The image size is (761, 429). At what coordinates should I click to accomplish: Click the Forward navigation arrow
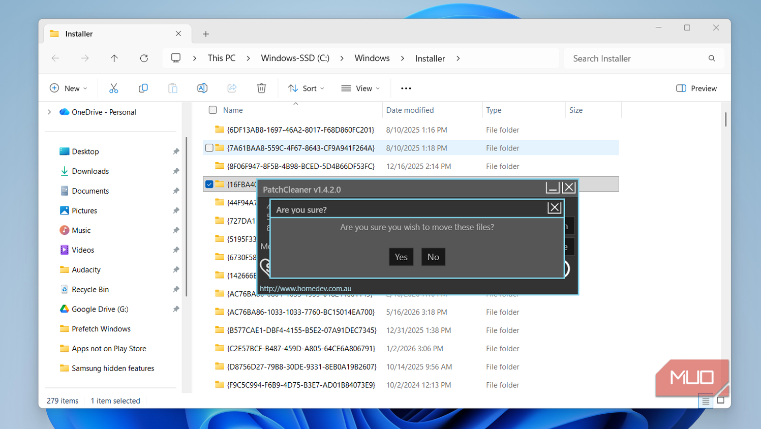85,58
